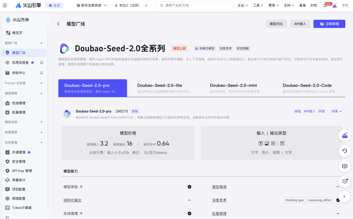The height and width of the screenshot is (219, 353).
Task: Open 体验中心 from the sidebar
Action: [x=8, y=73]
